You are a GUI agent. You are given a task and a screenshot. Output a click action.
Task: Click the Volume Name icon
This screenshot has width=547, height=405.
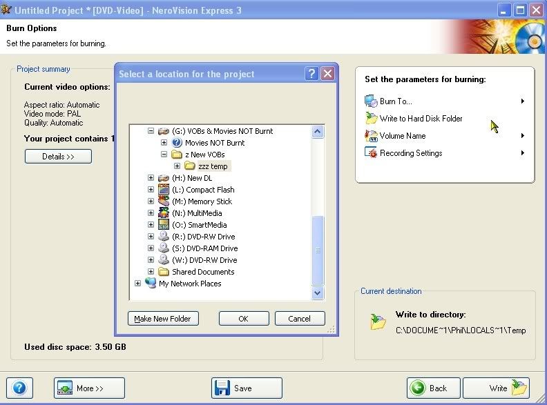[x=371, y=136]
